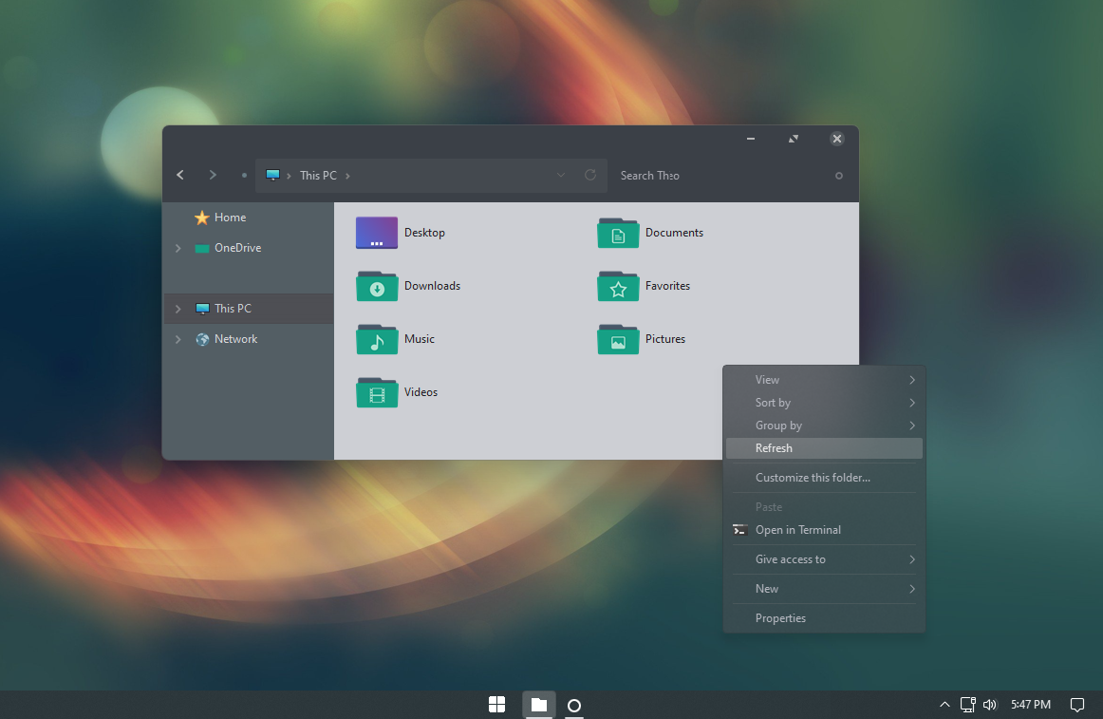Select the Videos folder icon
The image size is (1103, 719).
pos(377,392)
